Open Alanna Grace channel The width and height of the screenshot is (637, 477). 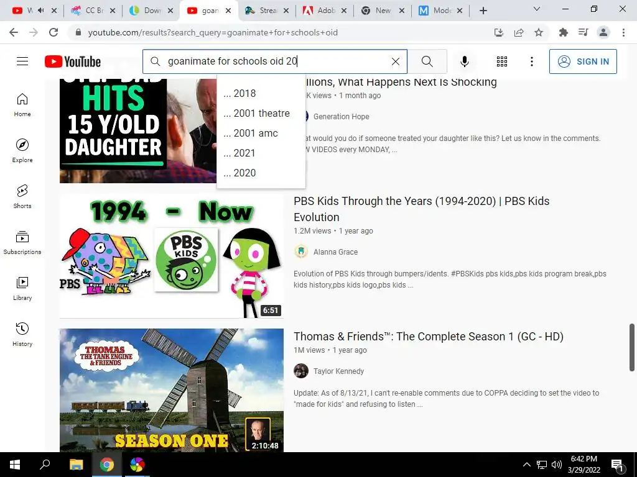(335, 252)
